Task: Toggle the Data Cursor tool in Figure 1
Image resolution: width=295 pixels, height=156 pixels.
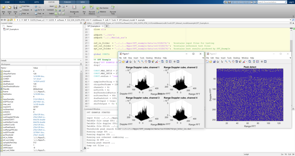Action: point(153,62)
